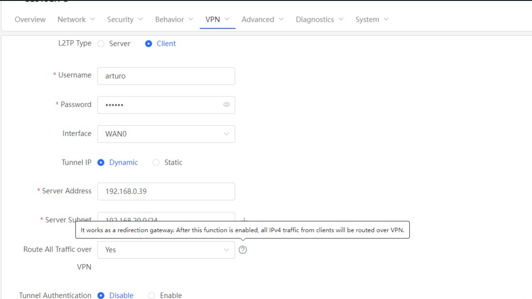
Task: Expand the Advanced menu
Action: coord(264,19)
